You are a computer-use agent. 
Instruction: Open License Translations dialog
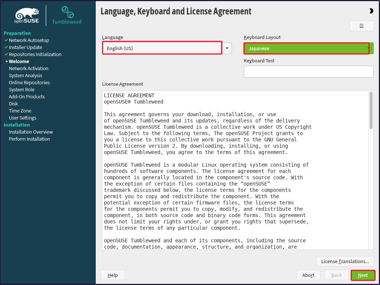[x=345, y=261]
